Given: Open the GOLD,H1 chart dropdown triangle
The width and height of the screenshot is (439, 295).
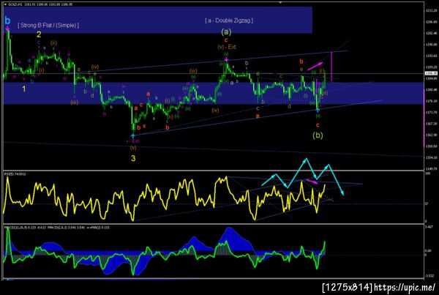Looking at the screenshot, I should coord(5,4).
